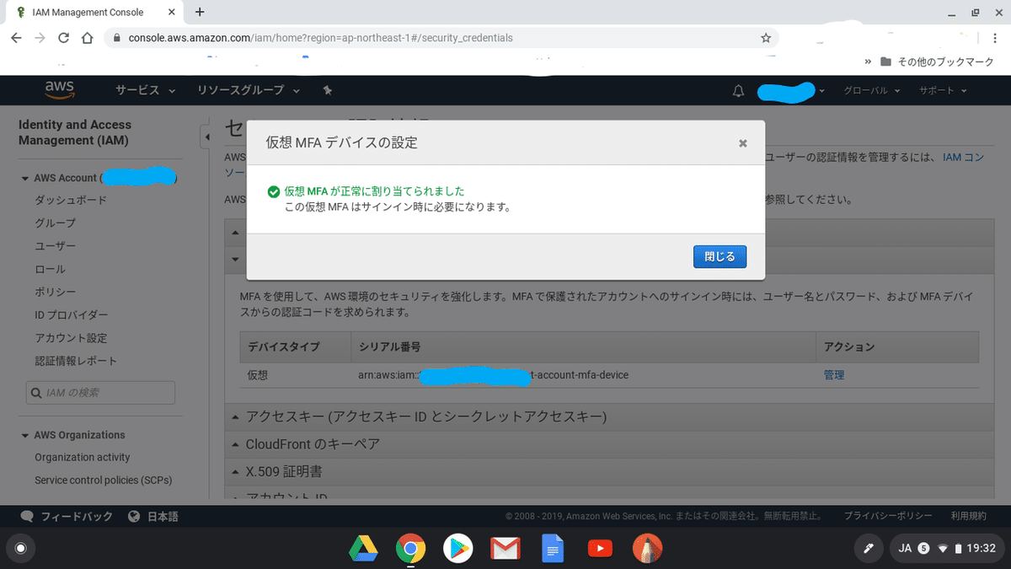Open プライバシーポリシー link
The width and height of the screenshot is (1011, 569).
pos(888,517)
